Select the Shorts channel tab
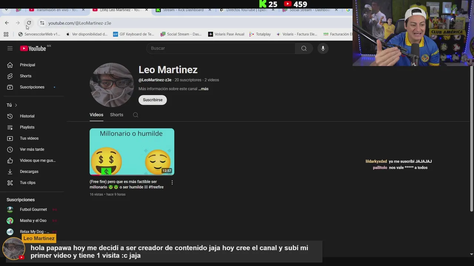The width and height of the screenshot is (474, 266). [117, 115]
